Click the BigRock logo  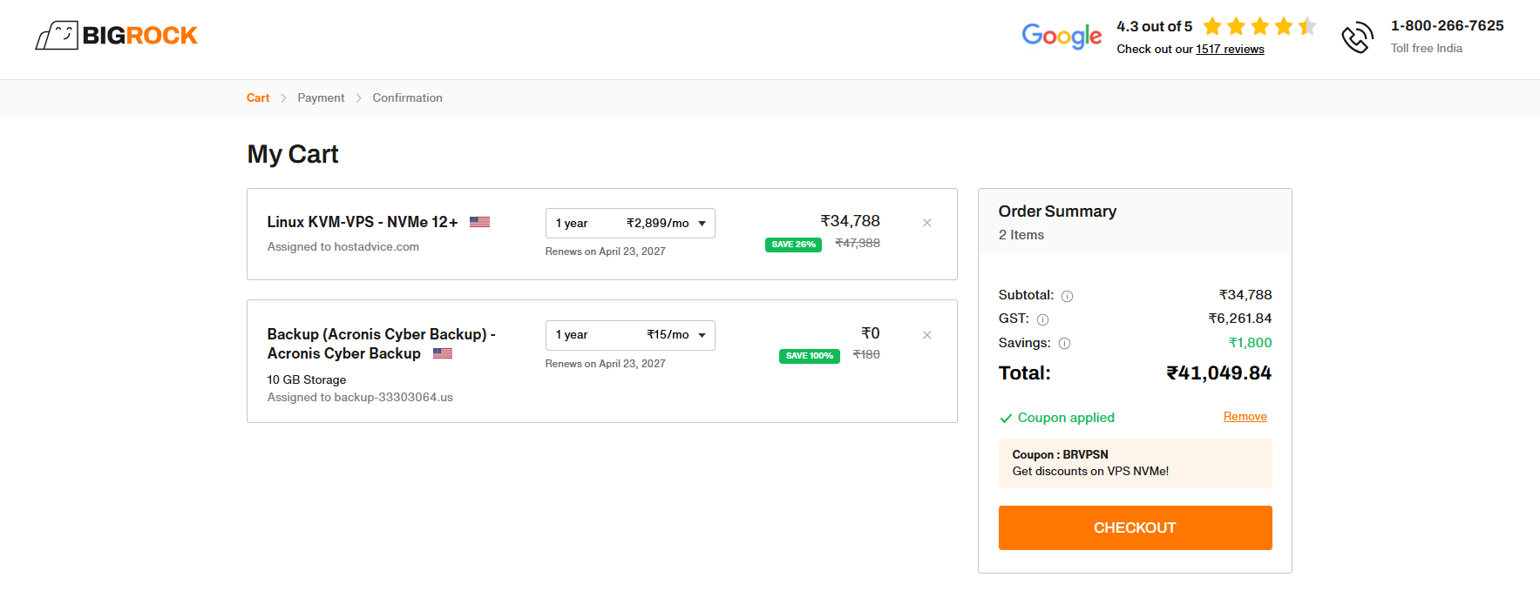116,36
